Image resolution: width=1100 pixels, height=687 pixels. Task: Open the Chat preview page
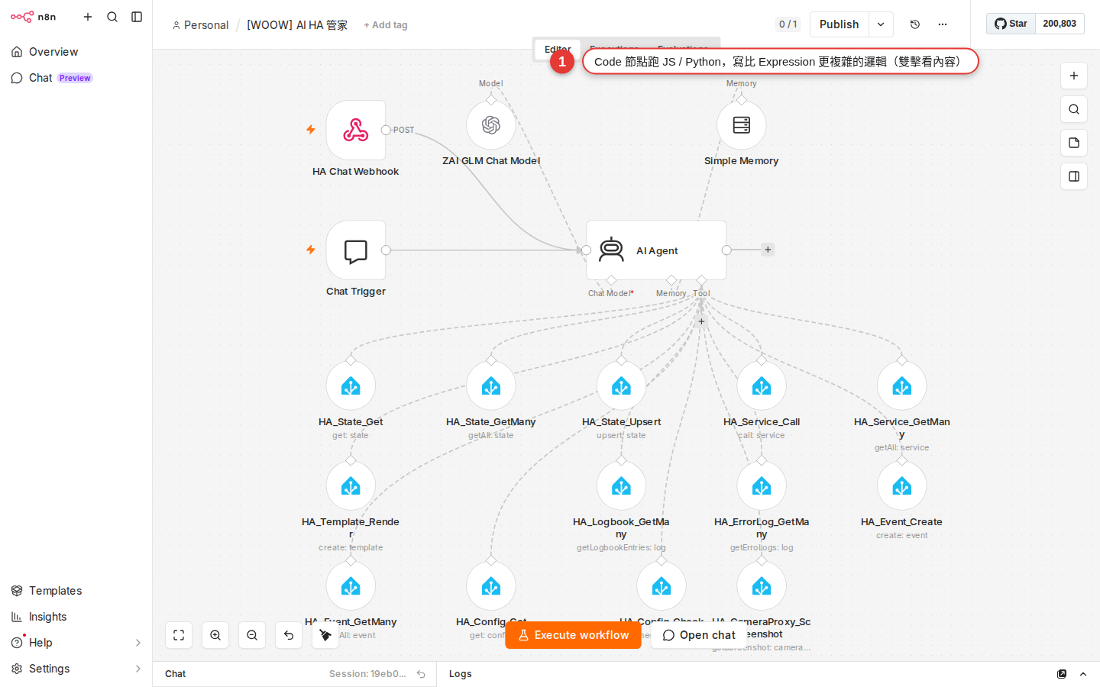pos(76,78)
